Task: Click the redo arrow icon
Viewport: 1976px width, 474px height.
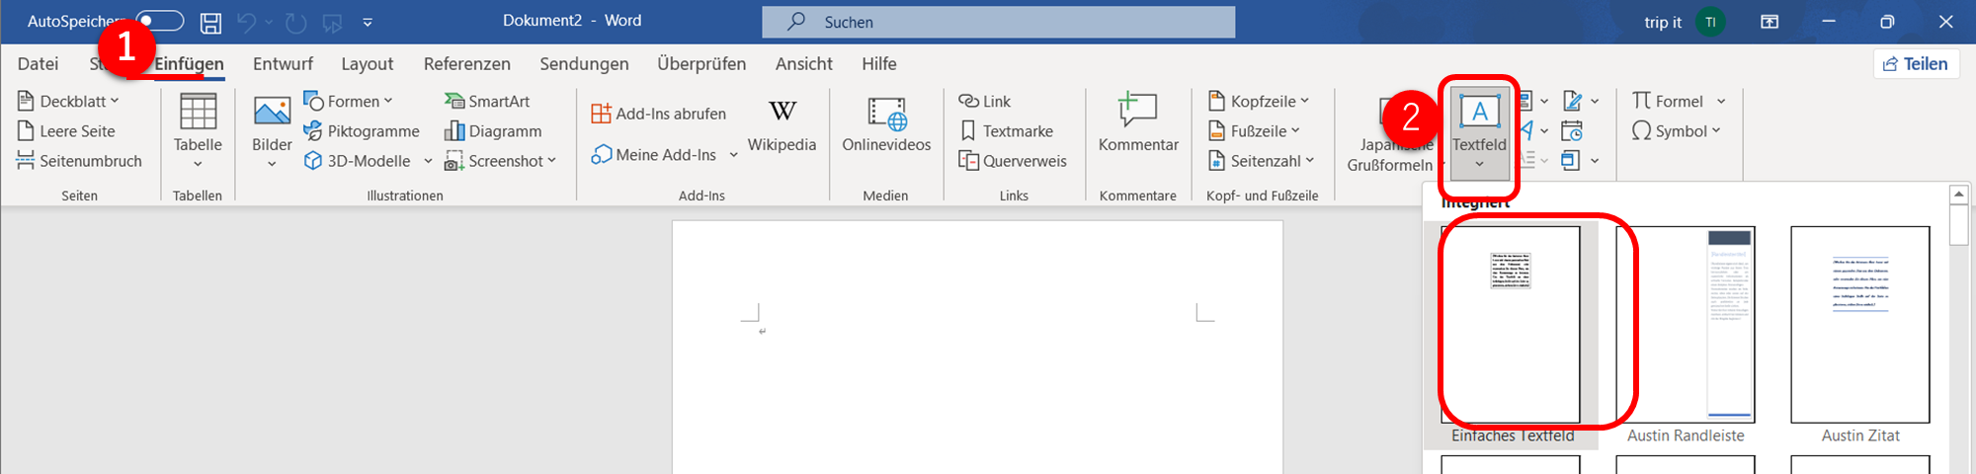Action: pyautogui.click(x=295, y=22)
